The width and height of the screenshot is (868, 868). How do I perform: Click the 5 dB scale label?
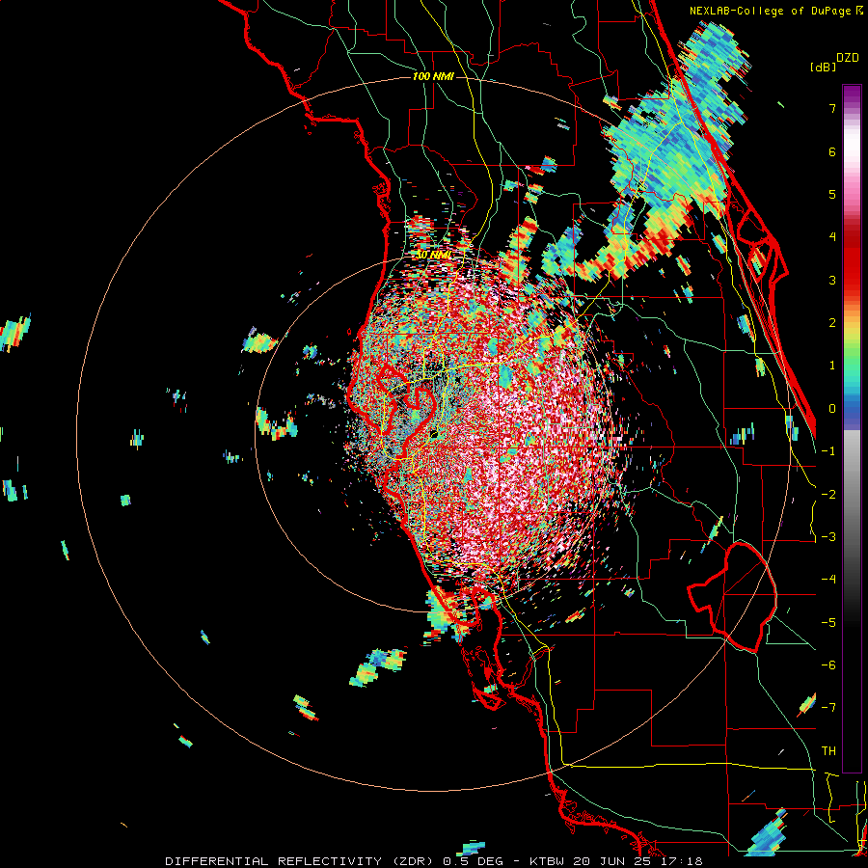coord(832,194)
